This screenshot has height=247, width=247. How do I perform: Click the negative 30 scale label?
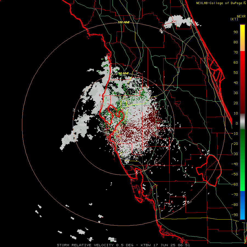[x=235, y=154]
